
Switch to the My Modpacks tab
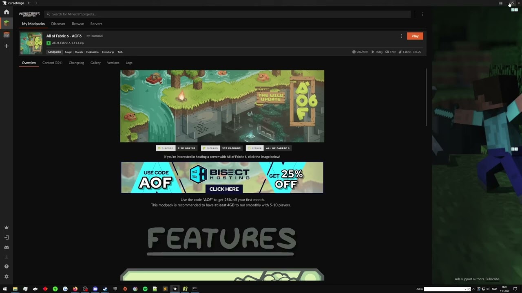pyautogui.click(x=33, y=24)
